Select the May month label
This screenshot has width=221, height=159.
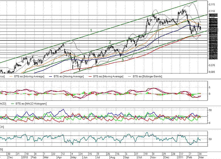[x=74, y=157]
